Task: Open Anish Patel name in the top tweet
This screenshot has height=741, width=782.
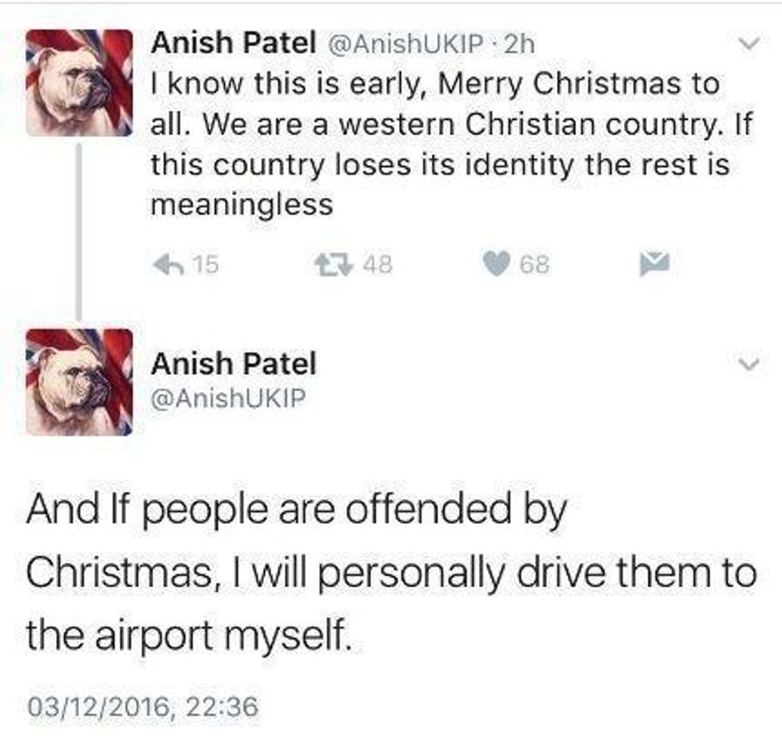Action: point(233,45)
